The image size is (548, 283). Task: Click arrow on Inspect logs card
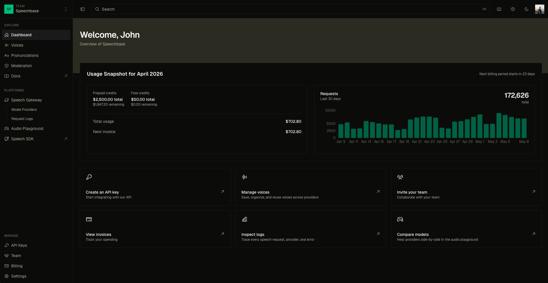coord(378,234)
